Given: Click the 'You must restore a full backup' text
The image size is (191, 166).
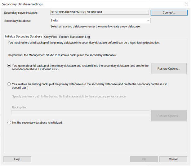Looking at the screenshot, I should pyautogui.click(x=84, y=43).
